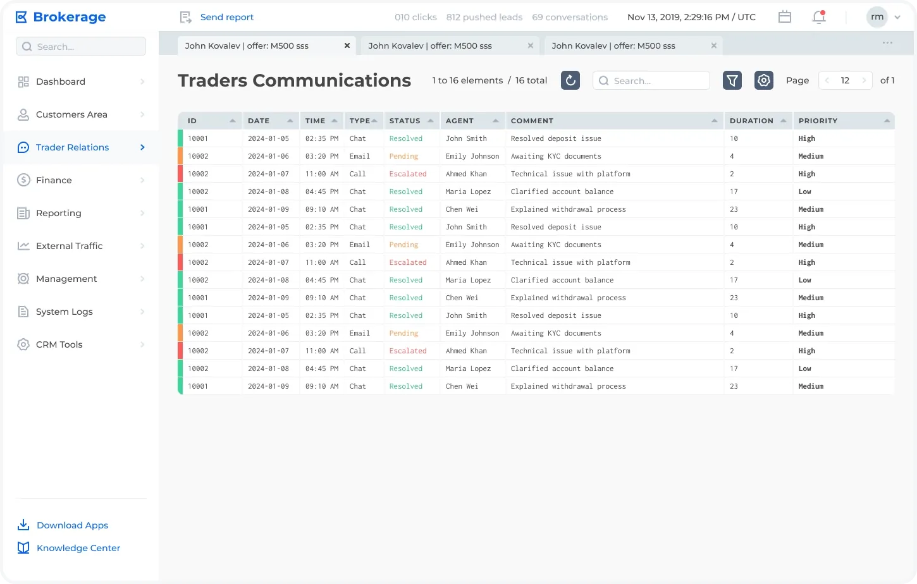Screen dimensions: 917x584
Task: Click the Reporting sidebar icon
Action: [x=23, y=213]
